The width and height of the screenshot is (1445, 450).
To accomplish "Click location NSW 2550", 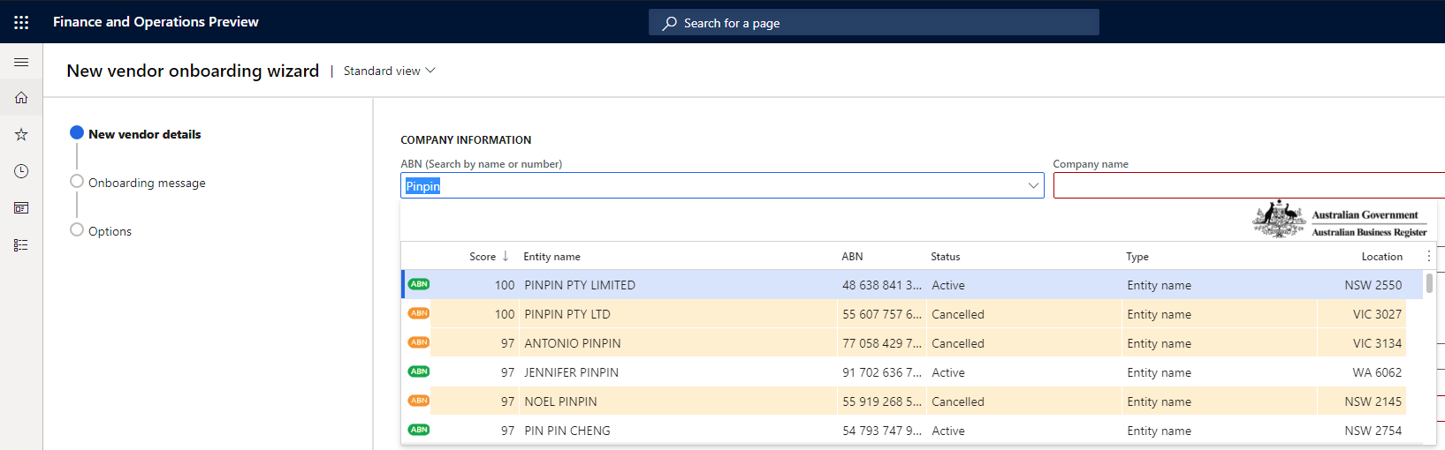I will pyautogui.click(x=1373, y=285).
